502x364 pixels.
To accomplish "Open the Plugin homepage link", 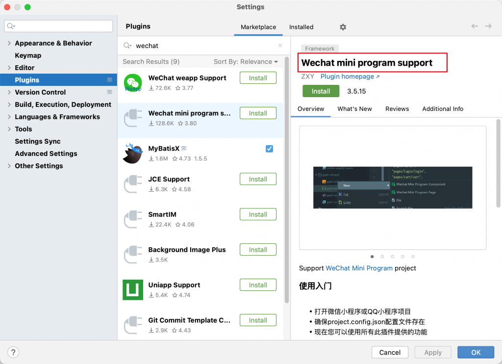I will (x=350, y=76).
